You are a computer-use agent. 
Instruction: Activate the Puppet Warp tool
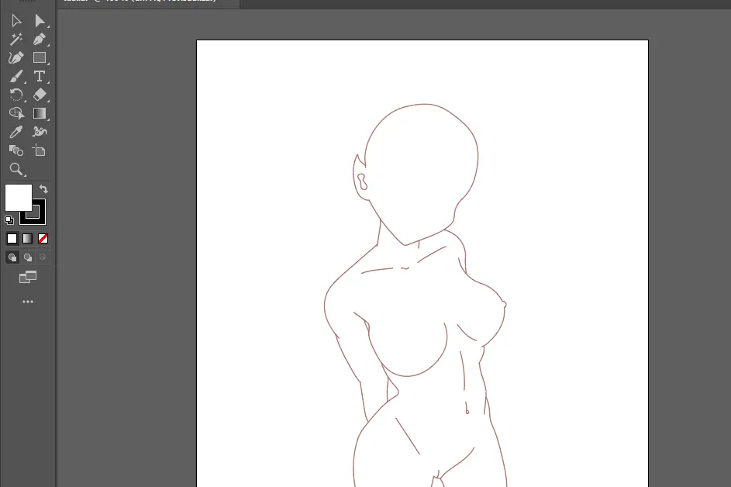tap(40, 132)
